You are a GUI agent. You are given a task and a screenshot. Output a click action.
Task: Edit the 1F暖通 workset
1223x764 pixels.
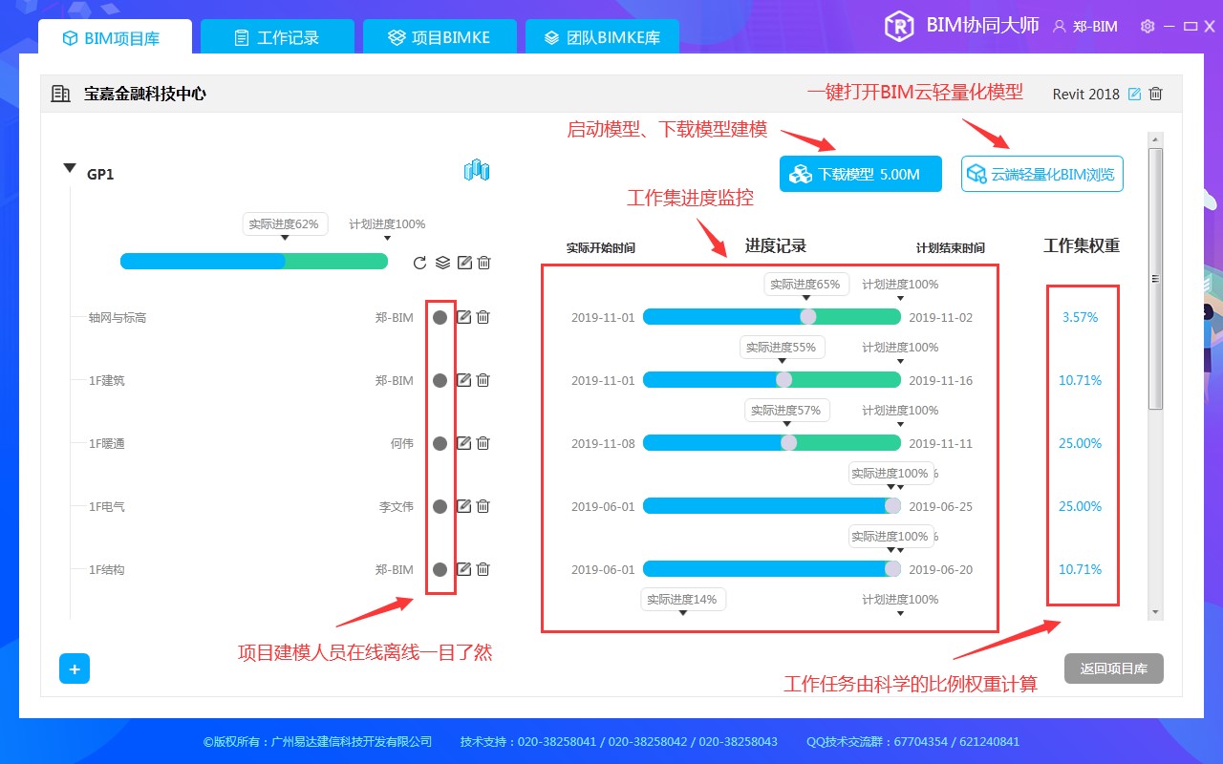tap(463, 443)
